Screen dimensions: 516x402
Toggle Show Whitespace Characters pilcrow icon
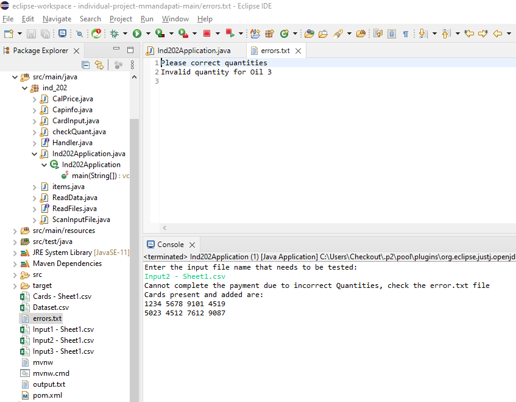pyautogui.click(x=406, y=34)
